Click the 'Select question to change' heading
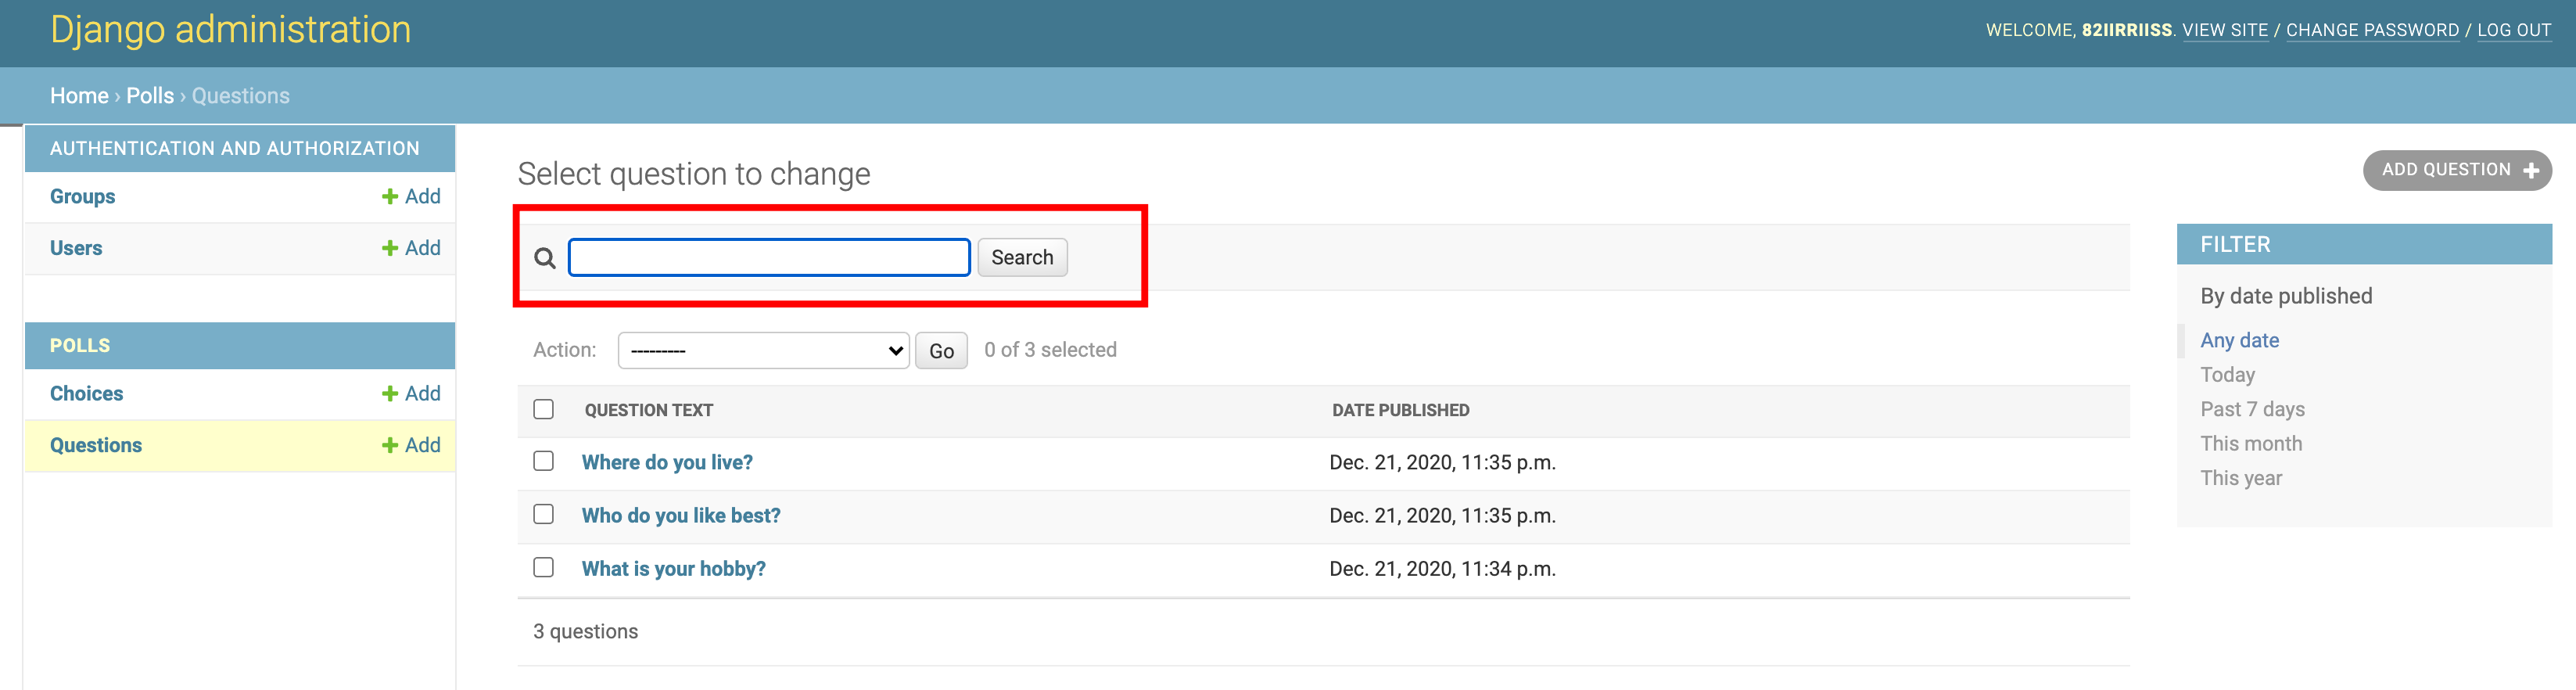The width and height of the screenshot is (2576, 690). coord(694,175)
